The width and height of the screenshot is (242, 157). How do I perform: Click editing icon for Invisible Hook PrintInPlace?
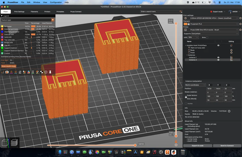click(231, 45)
